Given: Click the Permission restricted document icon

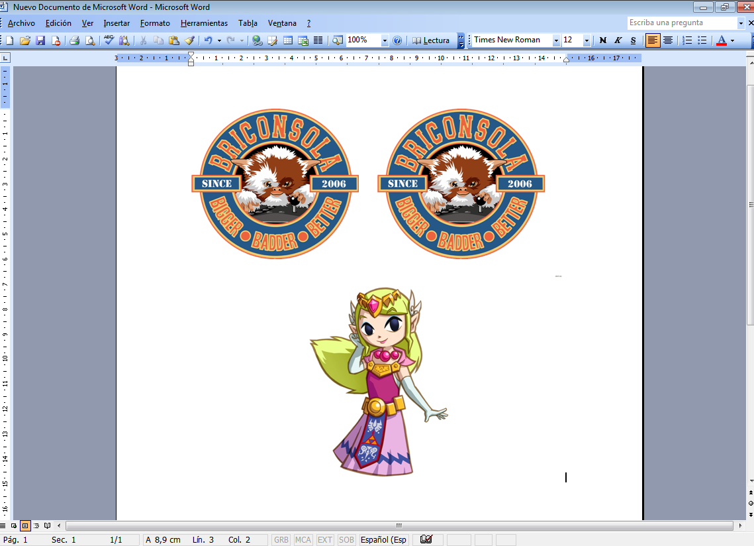Looking at the screenshot, I should pyautogui.click(x=56, y=40).
